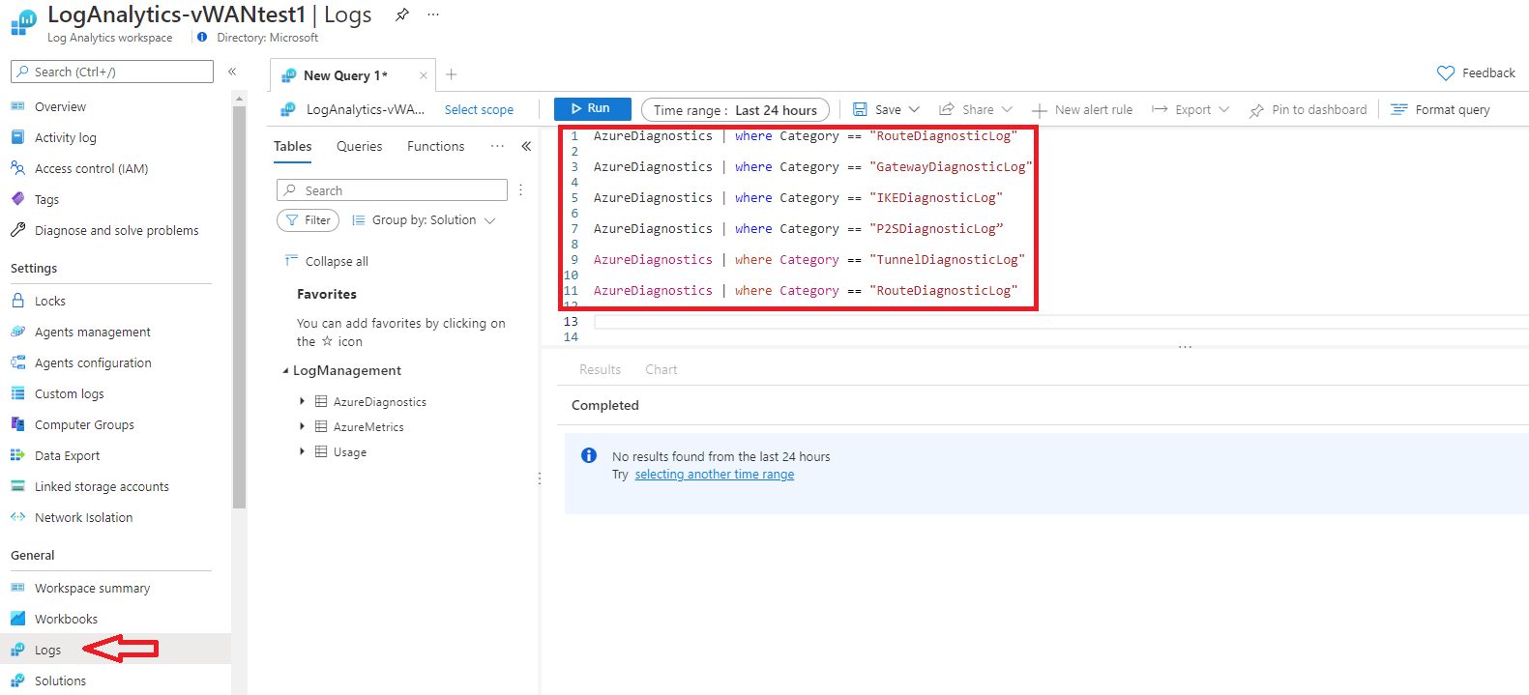Open the Time range Last 24 hours picker
Viewport: 1529px width, 695px height.
(x=735, y=110)
